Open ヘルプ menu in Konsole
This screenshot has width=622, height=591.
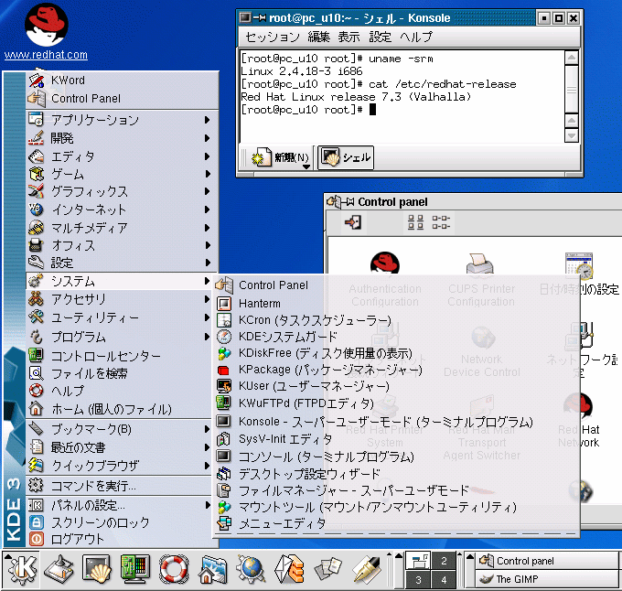(416, 37)
